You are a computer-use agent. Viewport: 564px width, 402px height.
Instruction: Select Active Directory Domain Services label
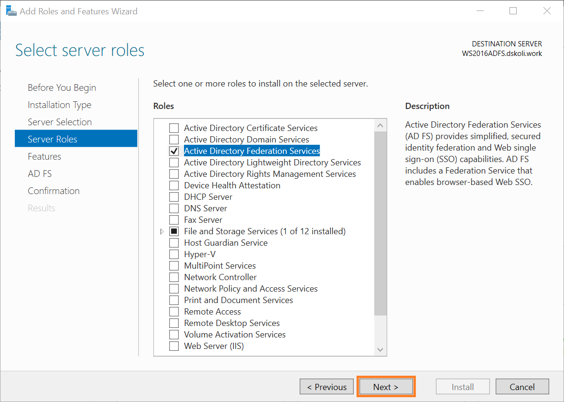click(x=246, y=140)
